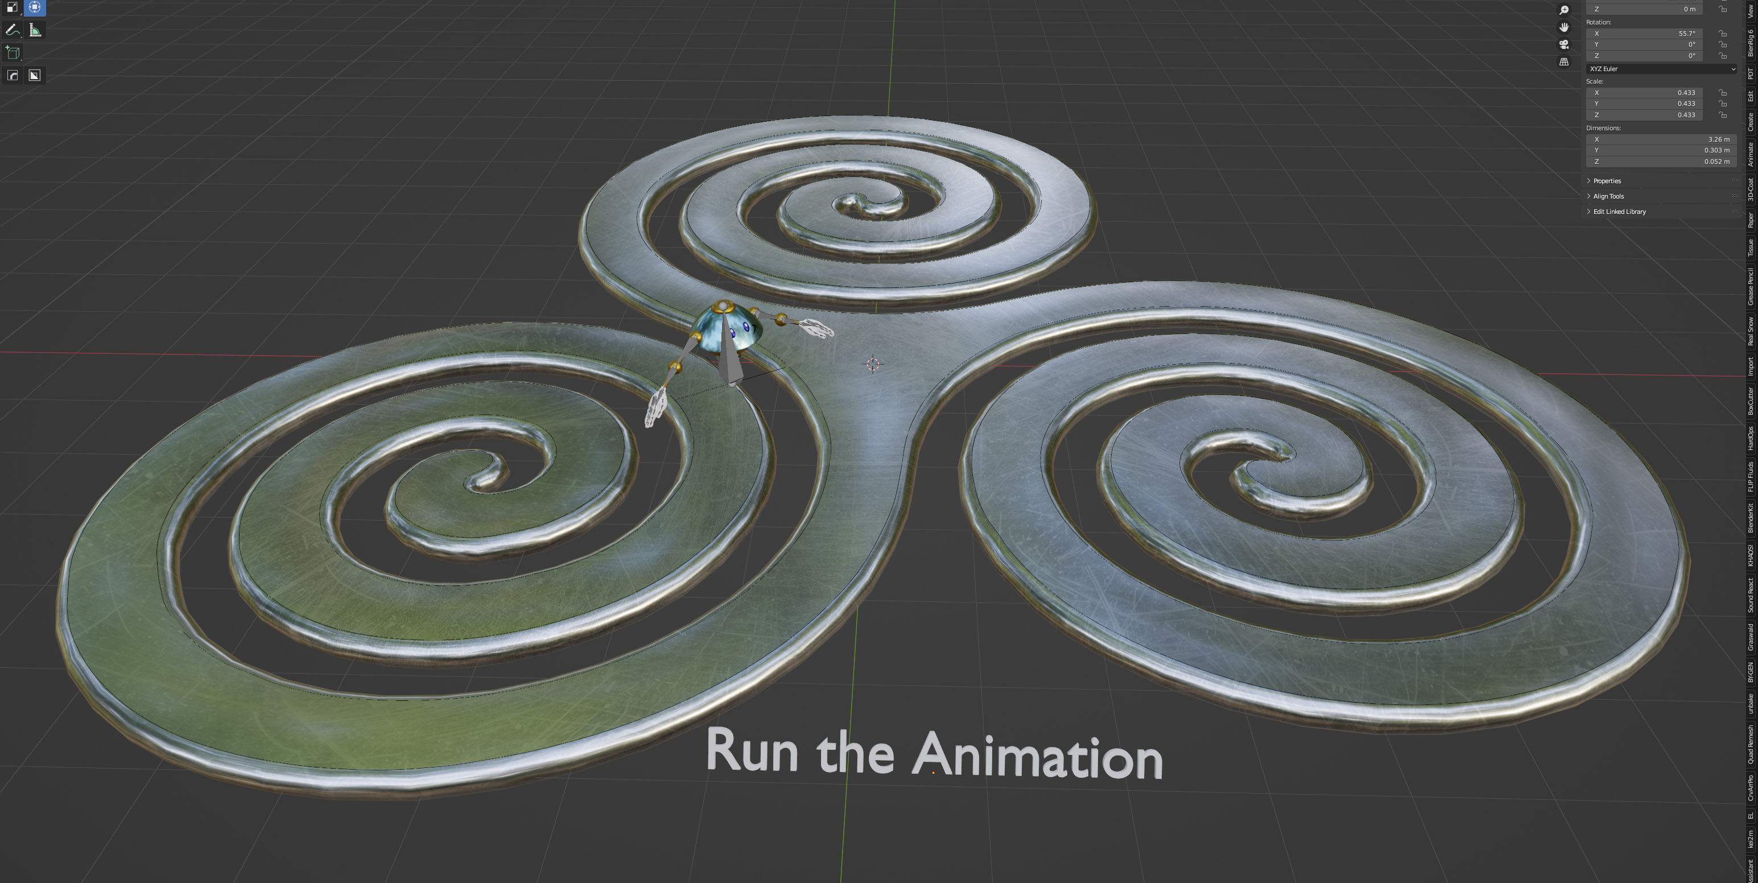
Task: Toggle lock on Rotation X
Action: click(x=1723, y=34)
